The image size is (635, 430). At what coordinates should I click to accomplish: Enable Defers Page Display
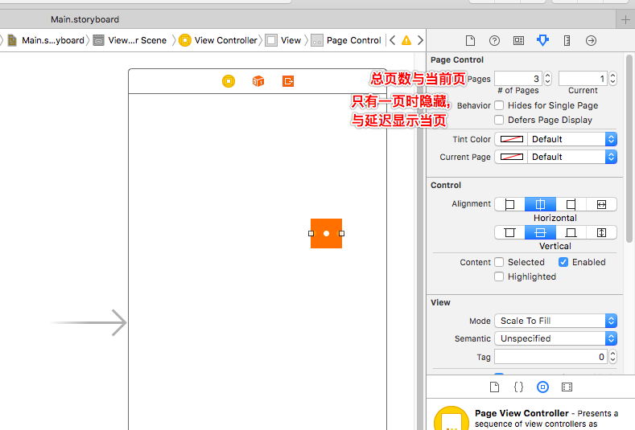point(499,120)
